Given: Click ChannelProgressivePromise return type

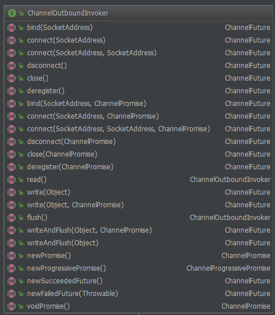Looking at the screenshot, I should pyautogui.click(x=228, y=268).
